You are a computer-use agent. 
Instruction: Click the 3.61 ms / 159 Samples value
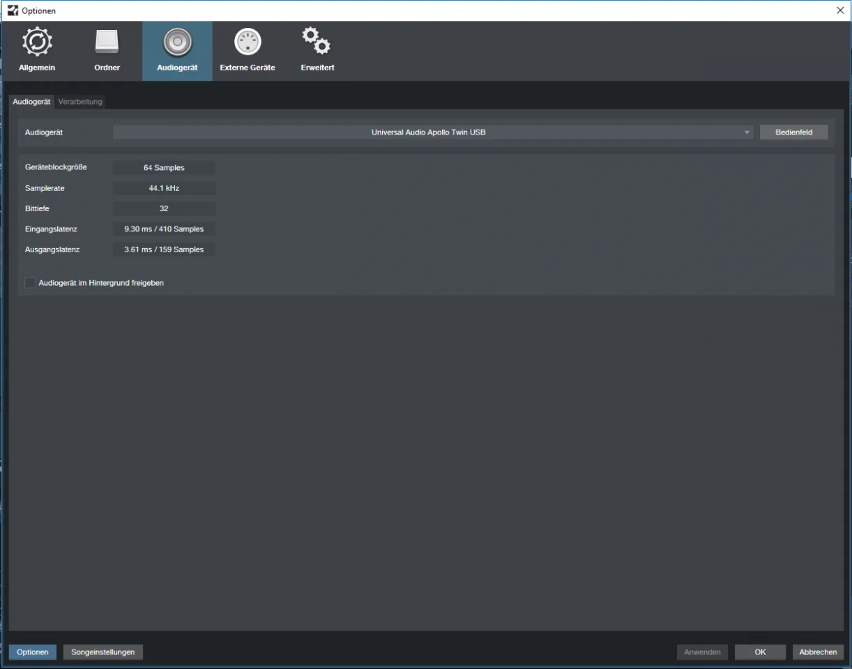(x=164, y=249)
